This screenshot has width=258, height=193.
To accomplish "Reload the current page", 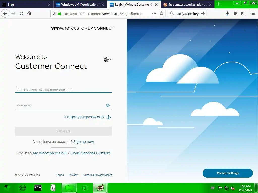I will point(21,14).
